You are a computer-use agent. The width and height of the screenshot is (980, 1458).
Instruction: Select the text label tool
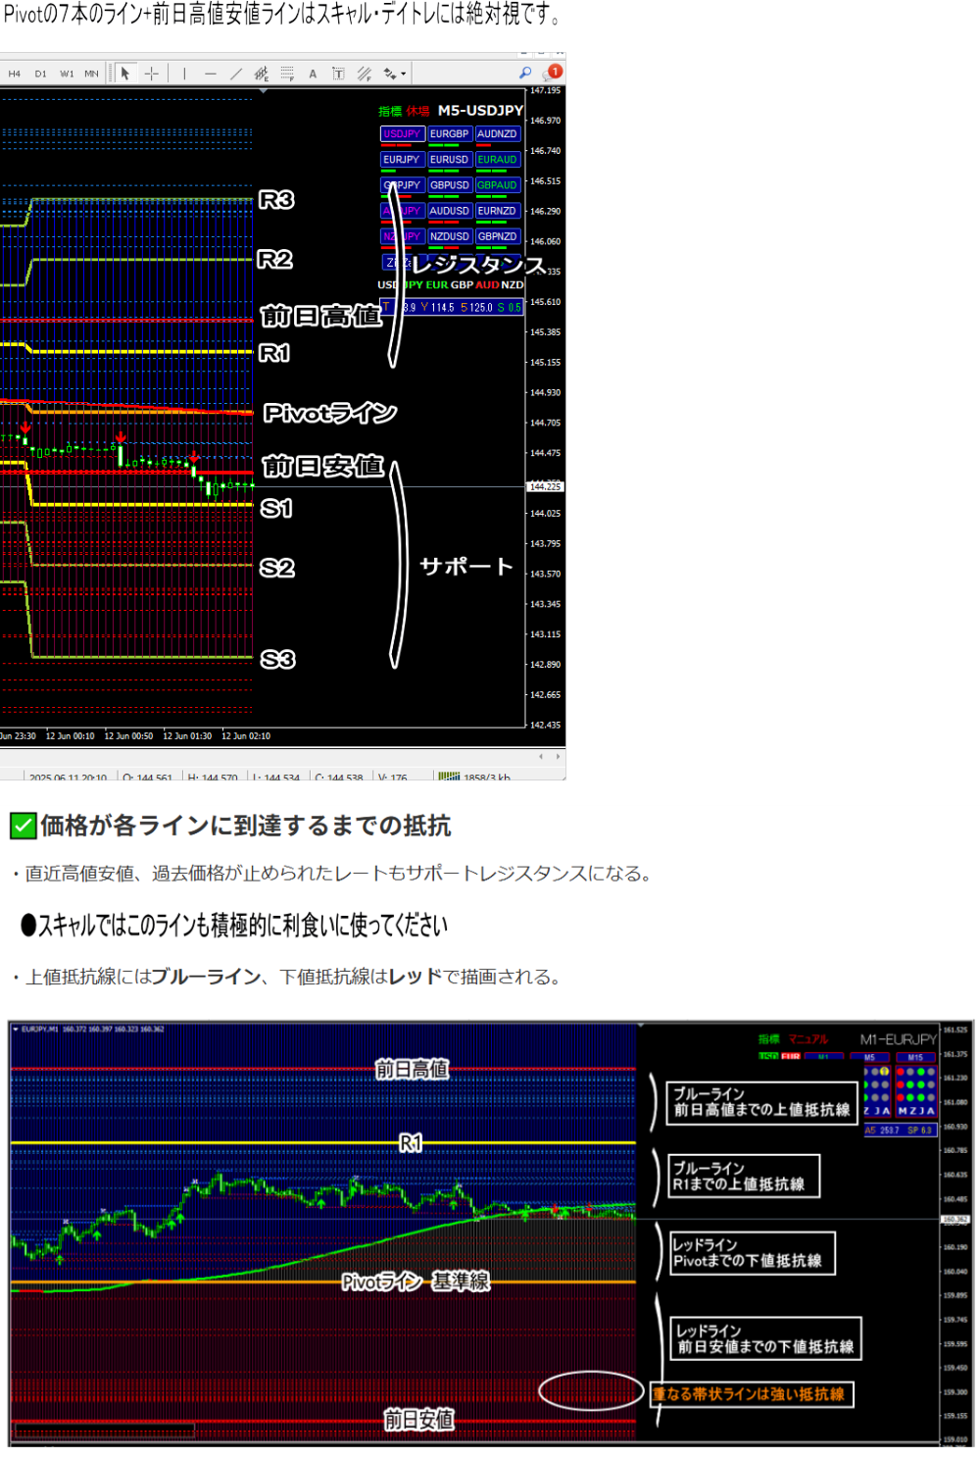[x=338, y=74]
